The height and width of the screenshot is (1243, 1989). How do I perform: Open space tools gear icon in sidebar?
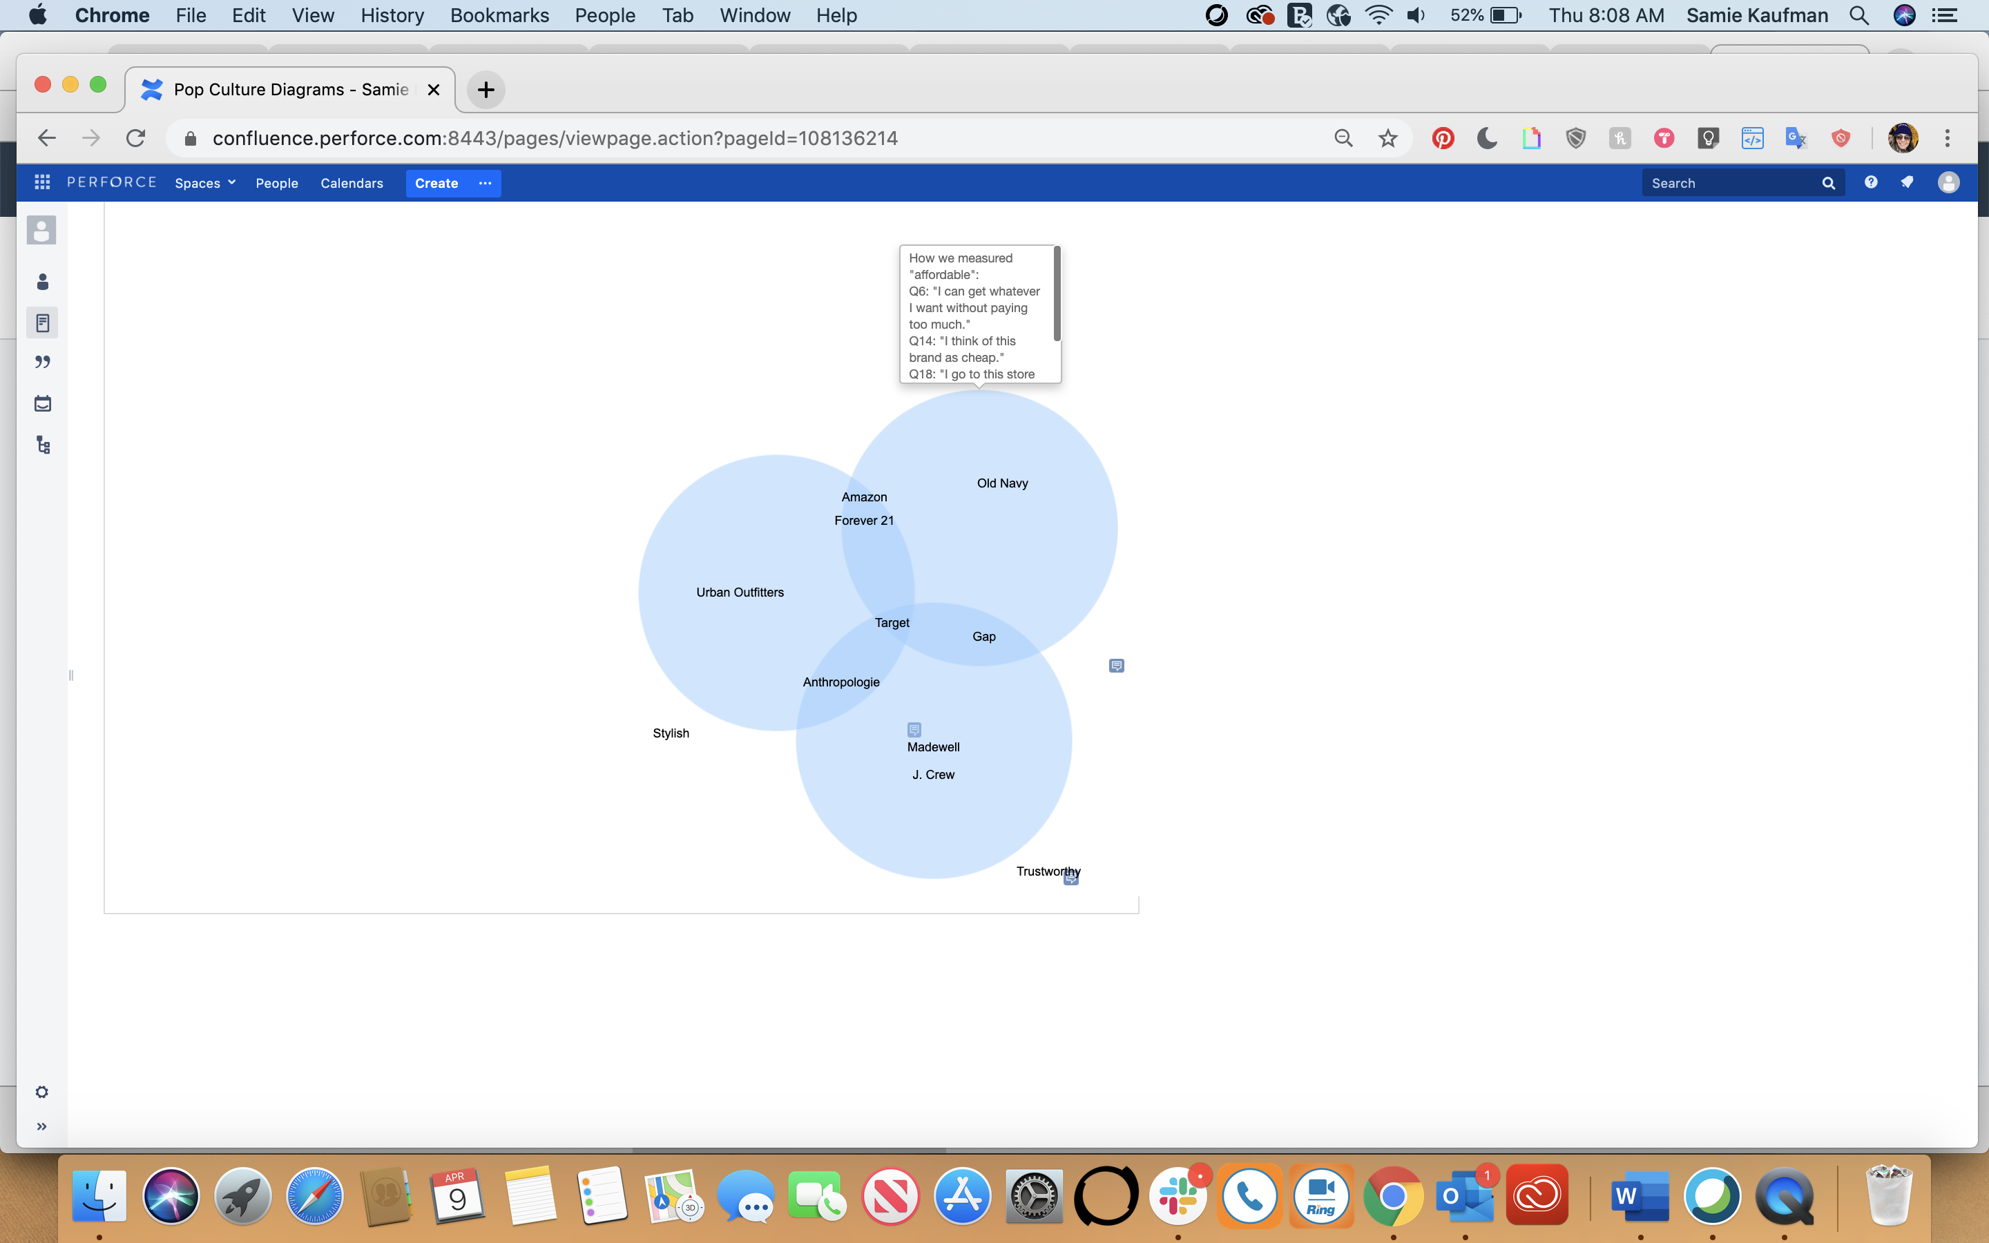tap(42, 1092)
